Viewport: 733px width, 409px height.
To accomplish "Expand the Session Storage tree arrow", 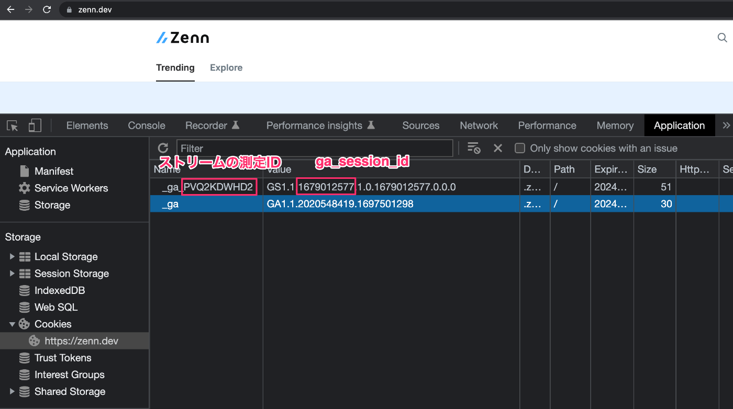I will click(12, 273).
